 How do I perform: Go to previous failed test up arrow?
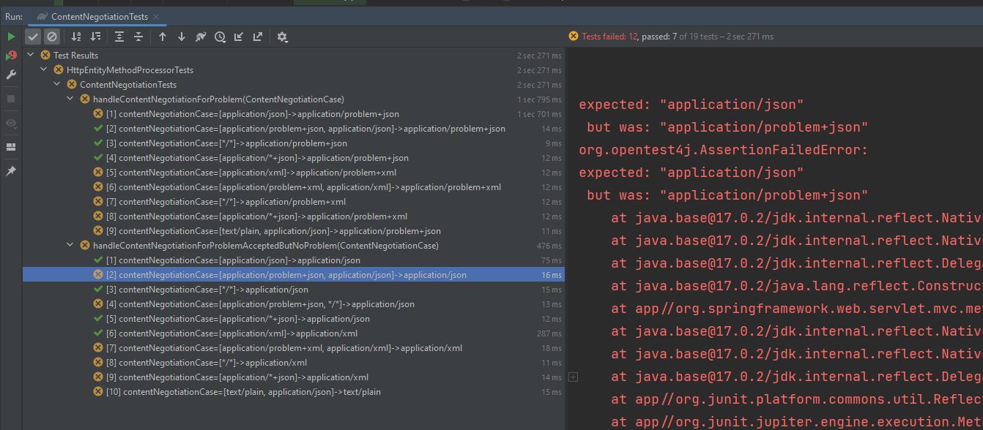tap(163, 37)
